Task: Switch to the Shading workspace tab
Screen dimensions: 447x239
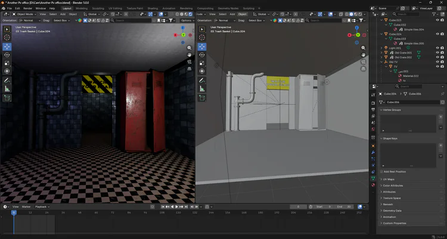Action: tap(153, 8)
